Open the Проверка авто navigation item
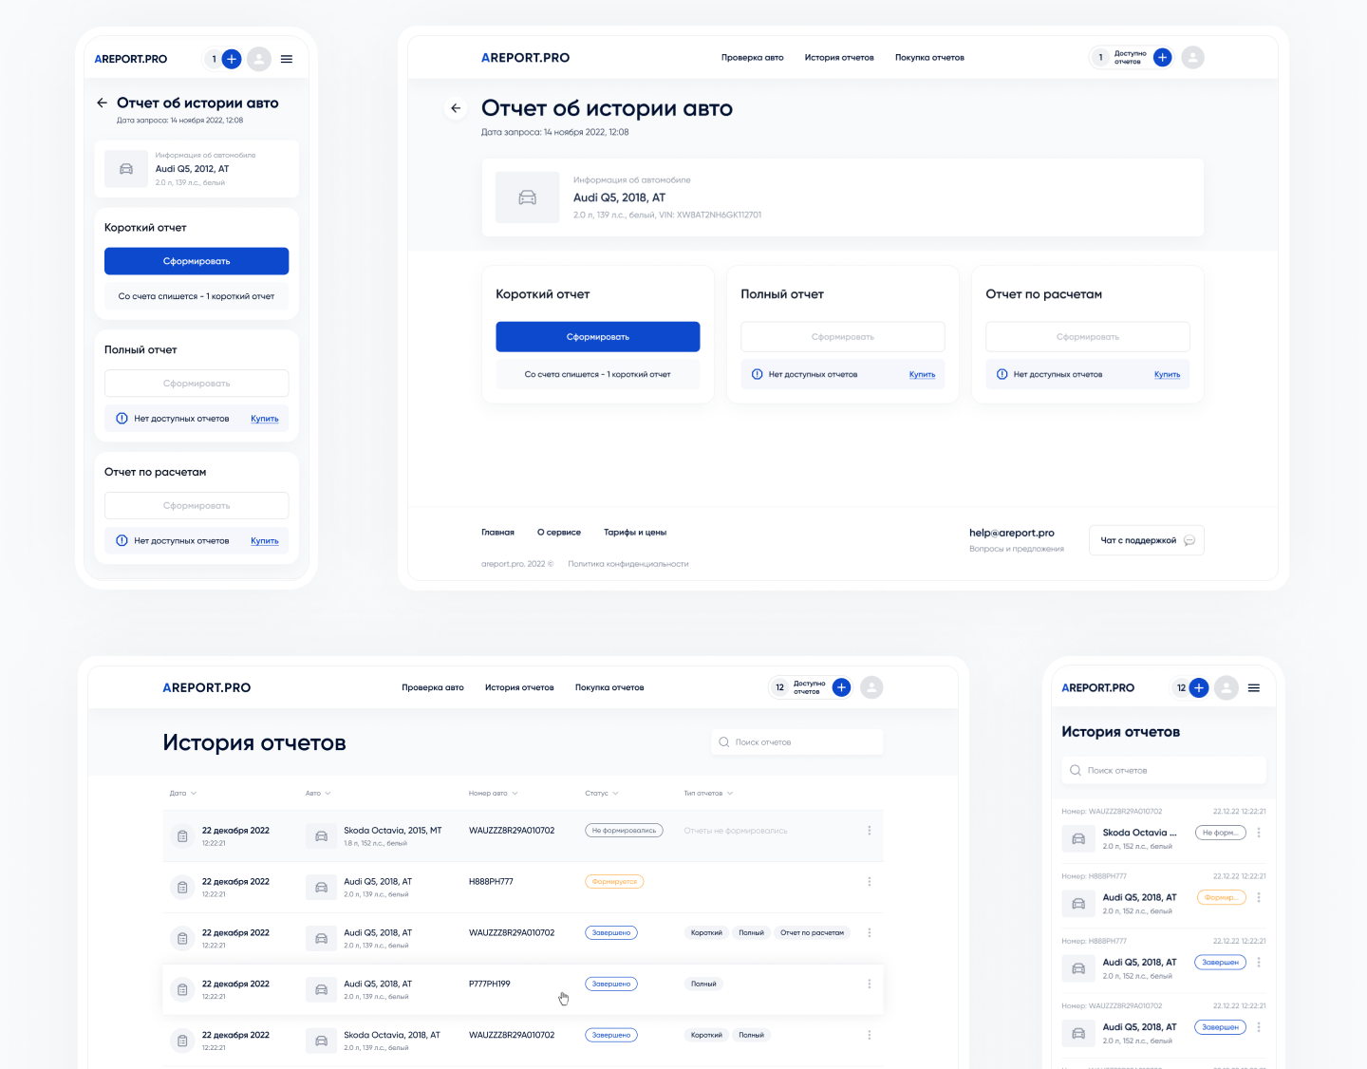Screen dimensions: 1367x1069 pyautogui.click(x=752, y=57)
